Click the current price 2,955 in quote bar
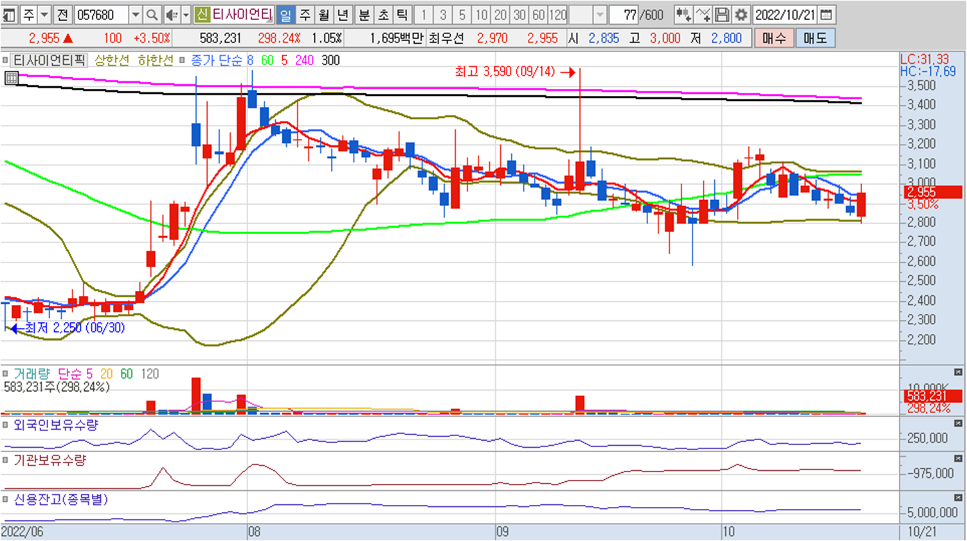 click(44, 38)
